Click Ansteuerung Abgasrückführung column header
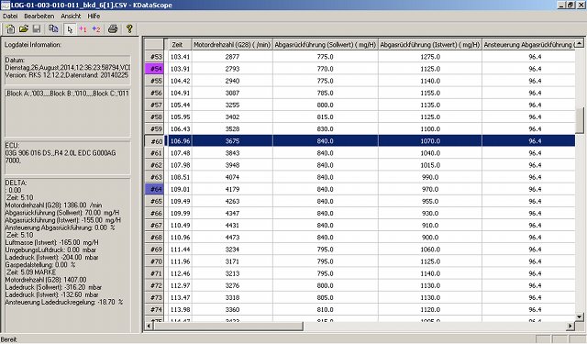The height and width of the screenshot is (344, 587). point(528,45)
